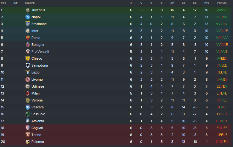Screen dimensions: 233x147
Task: Open the Frosinone team name link
Action: [39, 24]
